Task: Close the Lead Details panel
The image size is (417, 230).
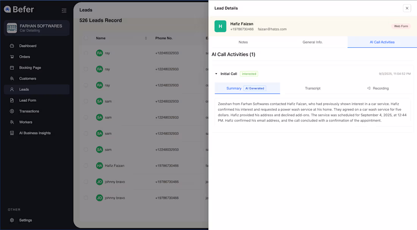Action: (x=407, y=8)
